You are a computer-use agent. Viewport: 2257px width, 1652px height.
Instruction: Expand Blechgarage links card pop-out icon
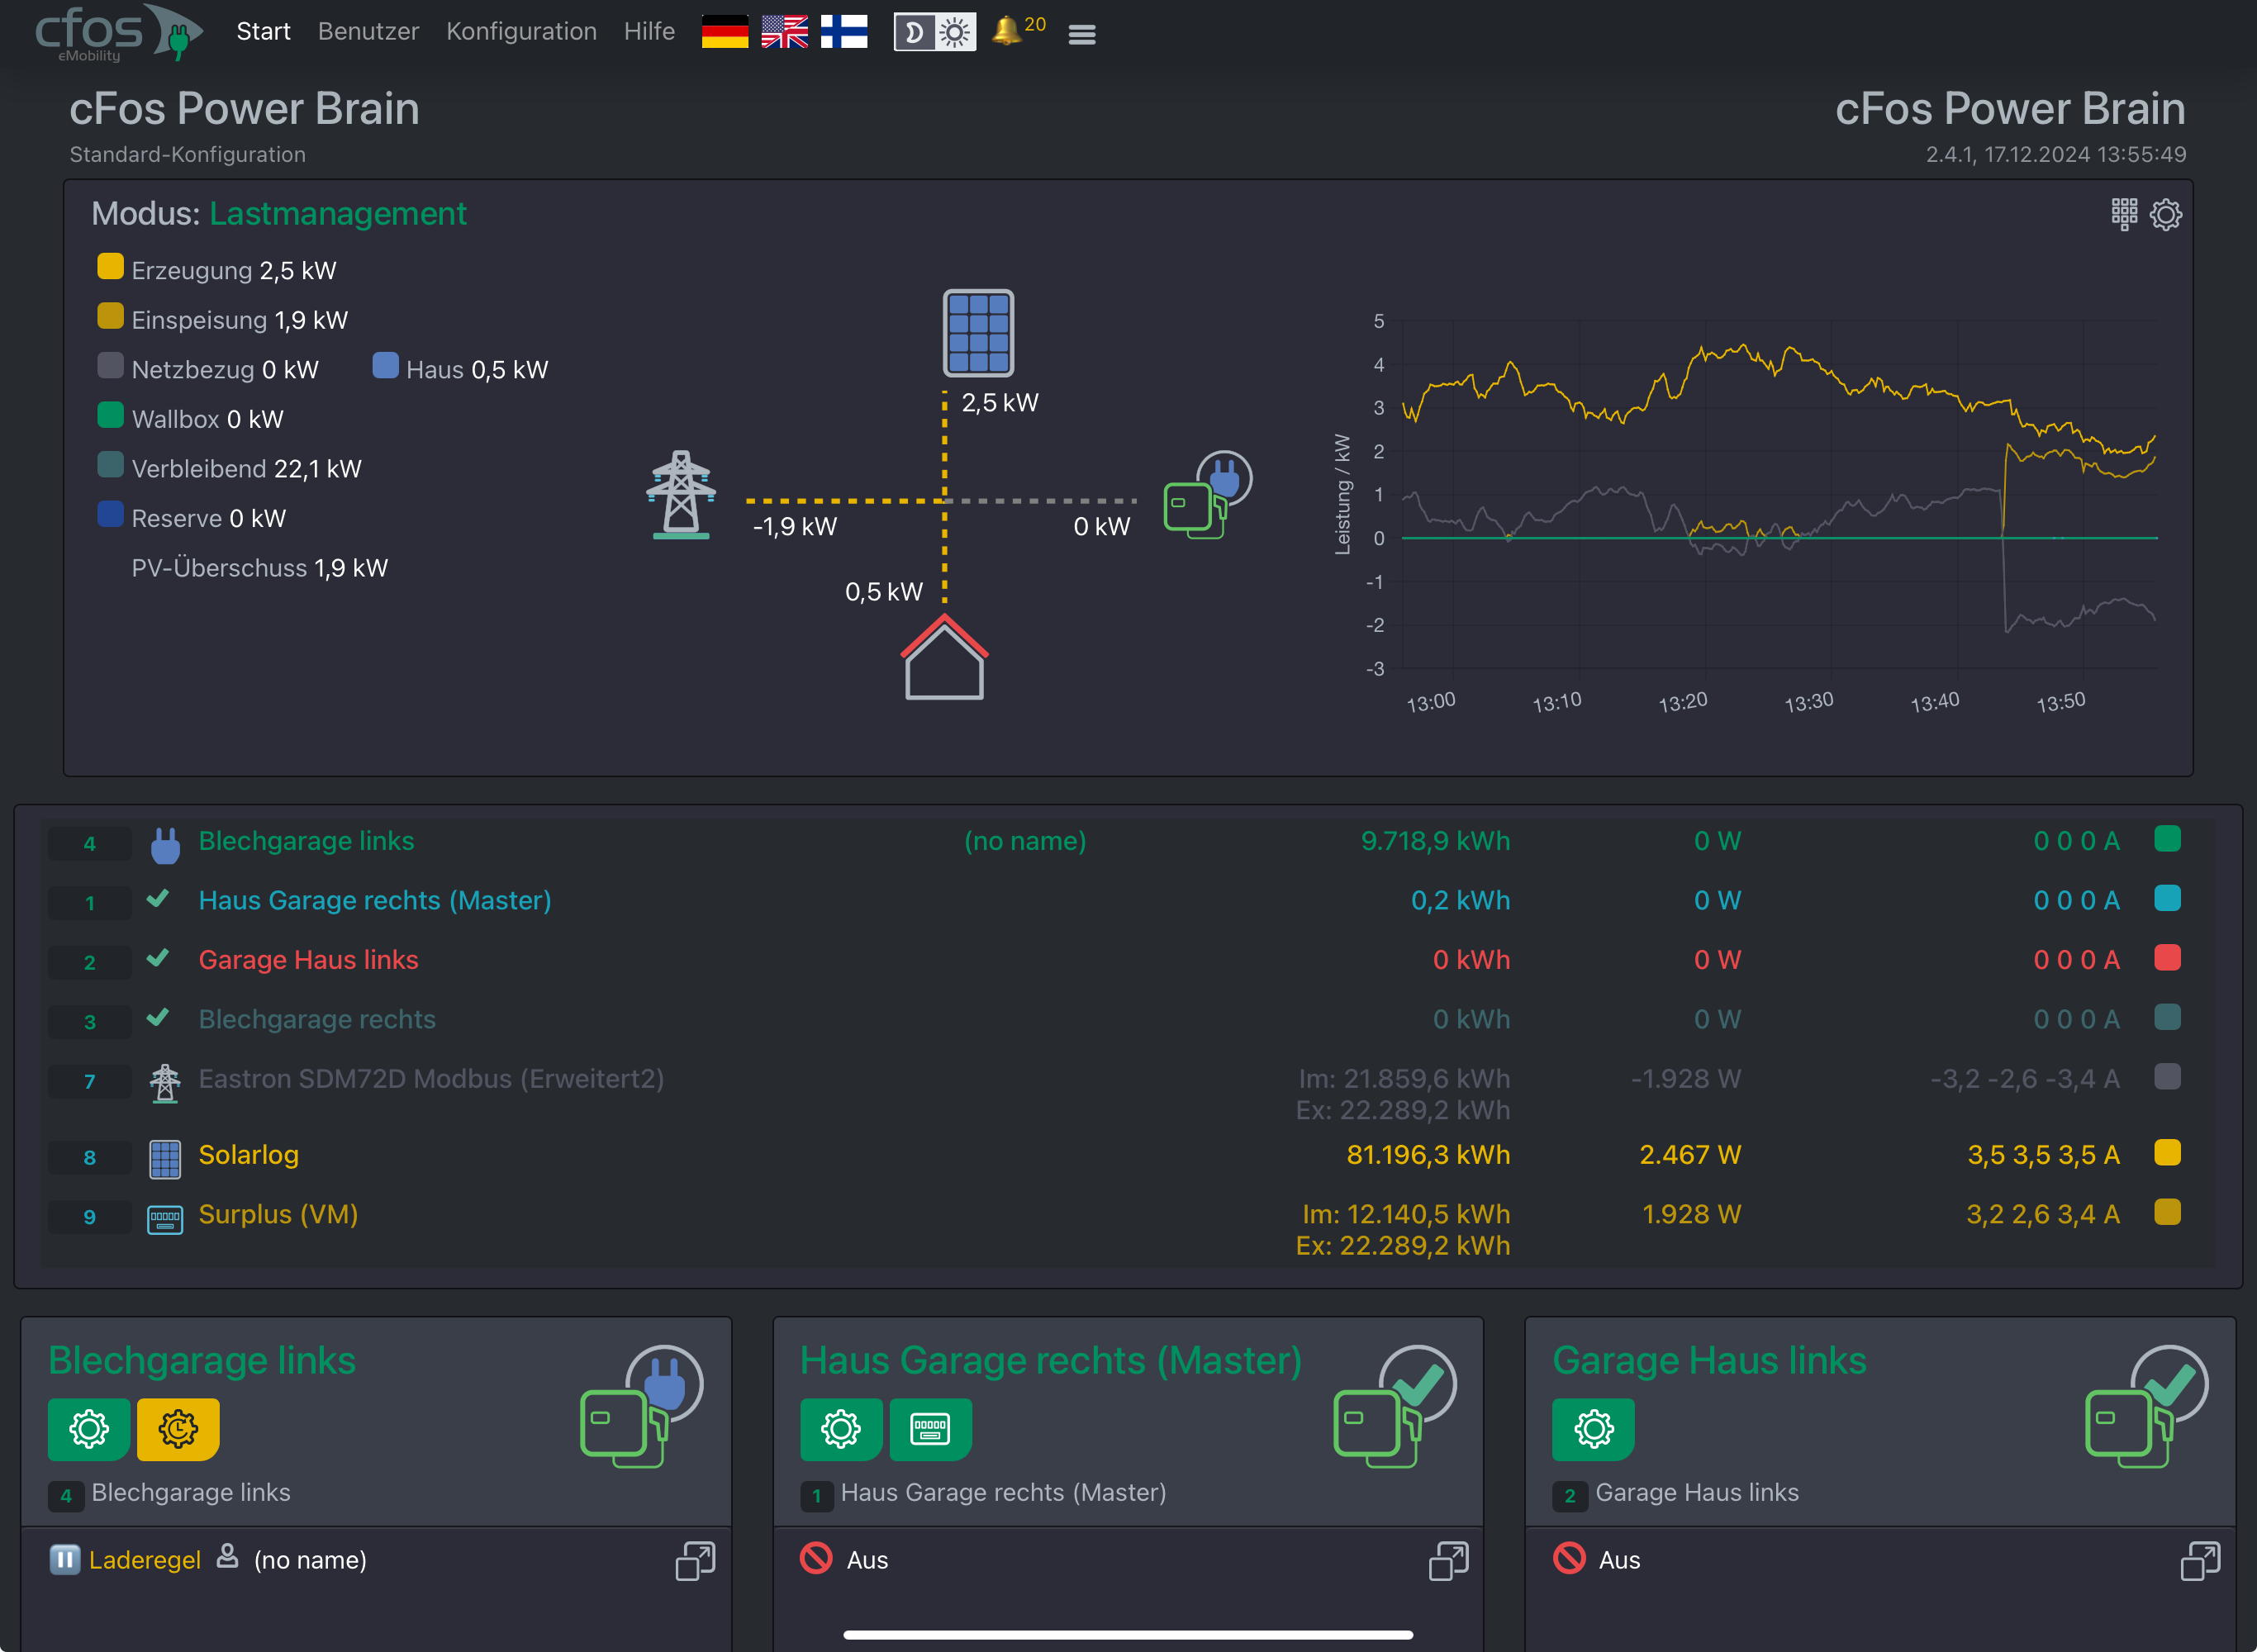696,1561
